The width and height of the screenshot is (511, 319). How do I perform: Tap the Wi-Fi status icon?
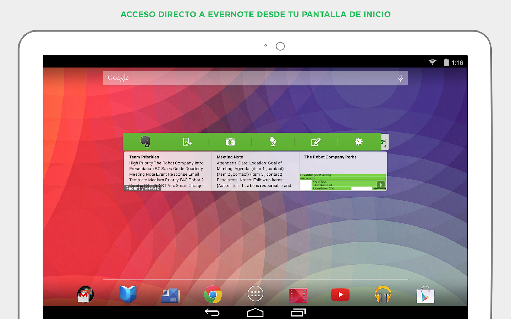click(x=433, y=62)
